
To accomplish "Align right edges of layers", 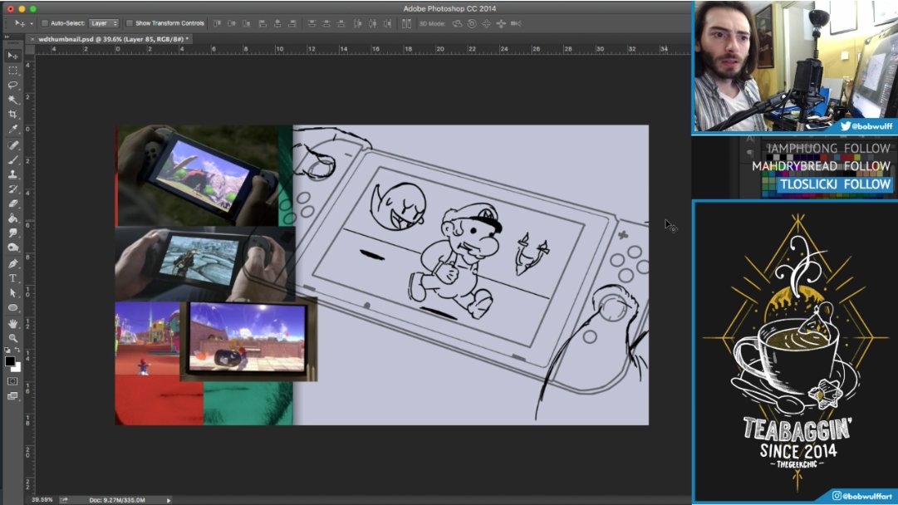I will (292, 23).
